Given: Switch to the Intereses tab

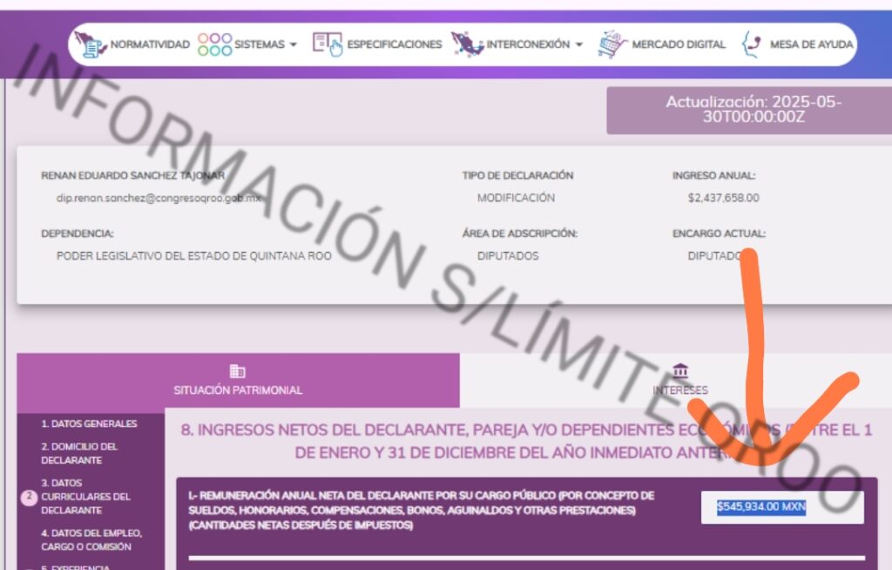Looking at the screenshot, I should click(680, 390).
